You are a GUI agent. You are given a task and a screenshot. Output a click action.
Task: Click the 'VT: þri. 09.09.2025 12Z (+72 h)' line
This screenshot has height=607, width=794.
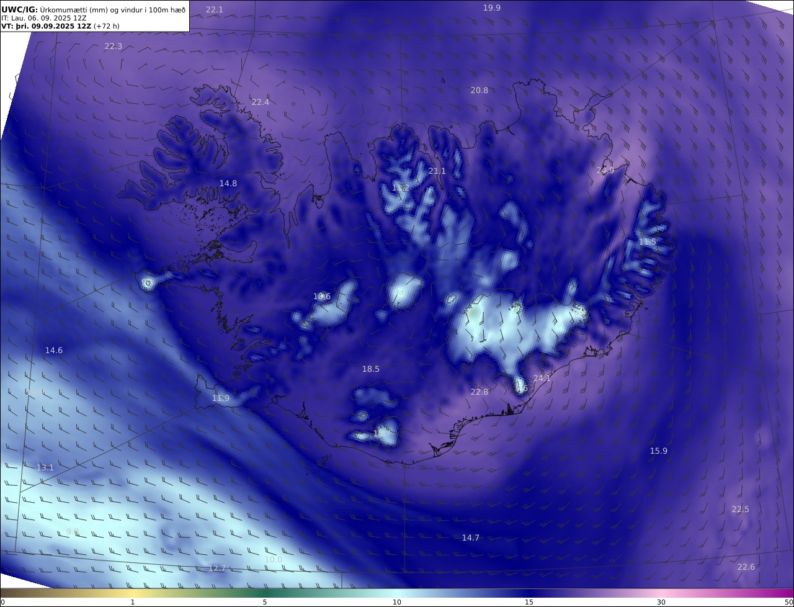(x=61, y=26)
